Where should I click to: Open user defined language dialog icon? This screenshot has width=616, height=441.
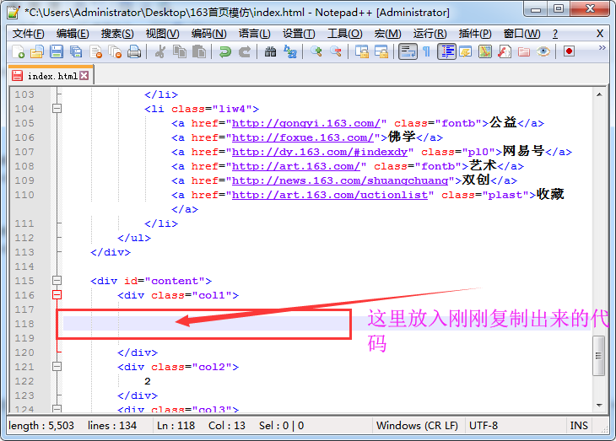coord(466,51)
